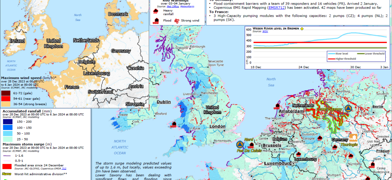Click the dark red 61-72 gale swatch
Image resolution: width=392 pixels, height=180 pixels.
tap(6, 93)
